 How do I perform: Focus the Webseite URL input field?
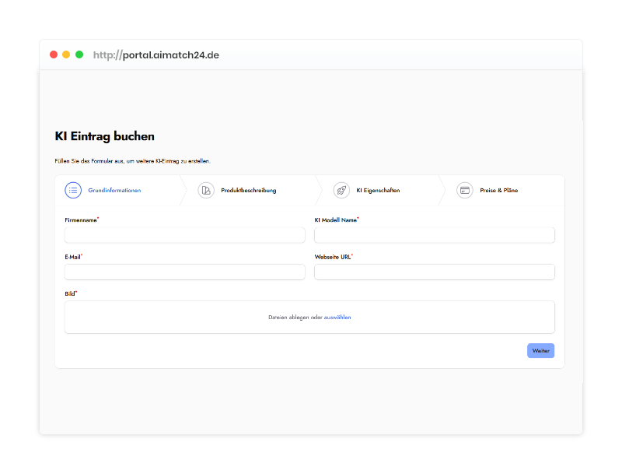434,272
